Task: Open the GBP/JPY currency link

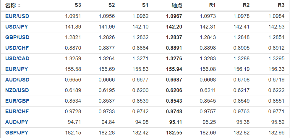Action: tap(17, 133)
